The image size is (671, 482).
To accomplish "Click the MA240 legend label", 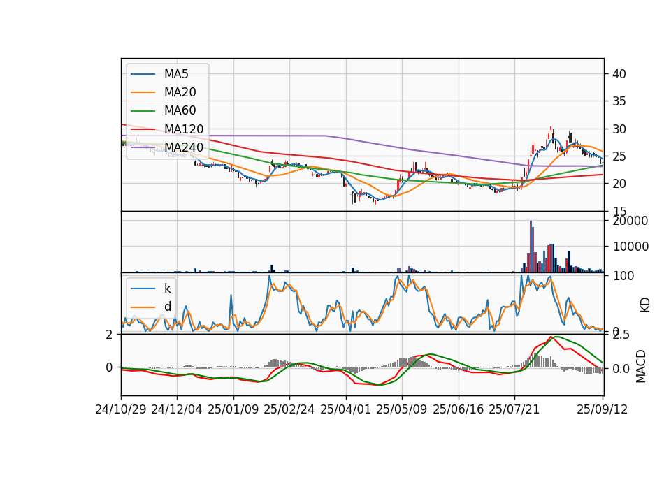I will [x=184, y=147].
